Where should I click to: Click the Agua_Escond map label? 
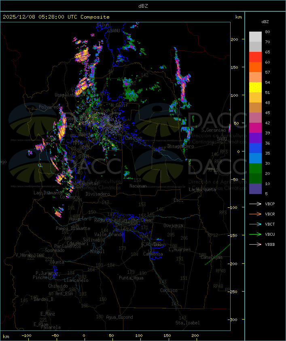coord(119,317)
